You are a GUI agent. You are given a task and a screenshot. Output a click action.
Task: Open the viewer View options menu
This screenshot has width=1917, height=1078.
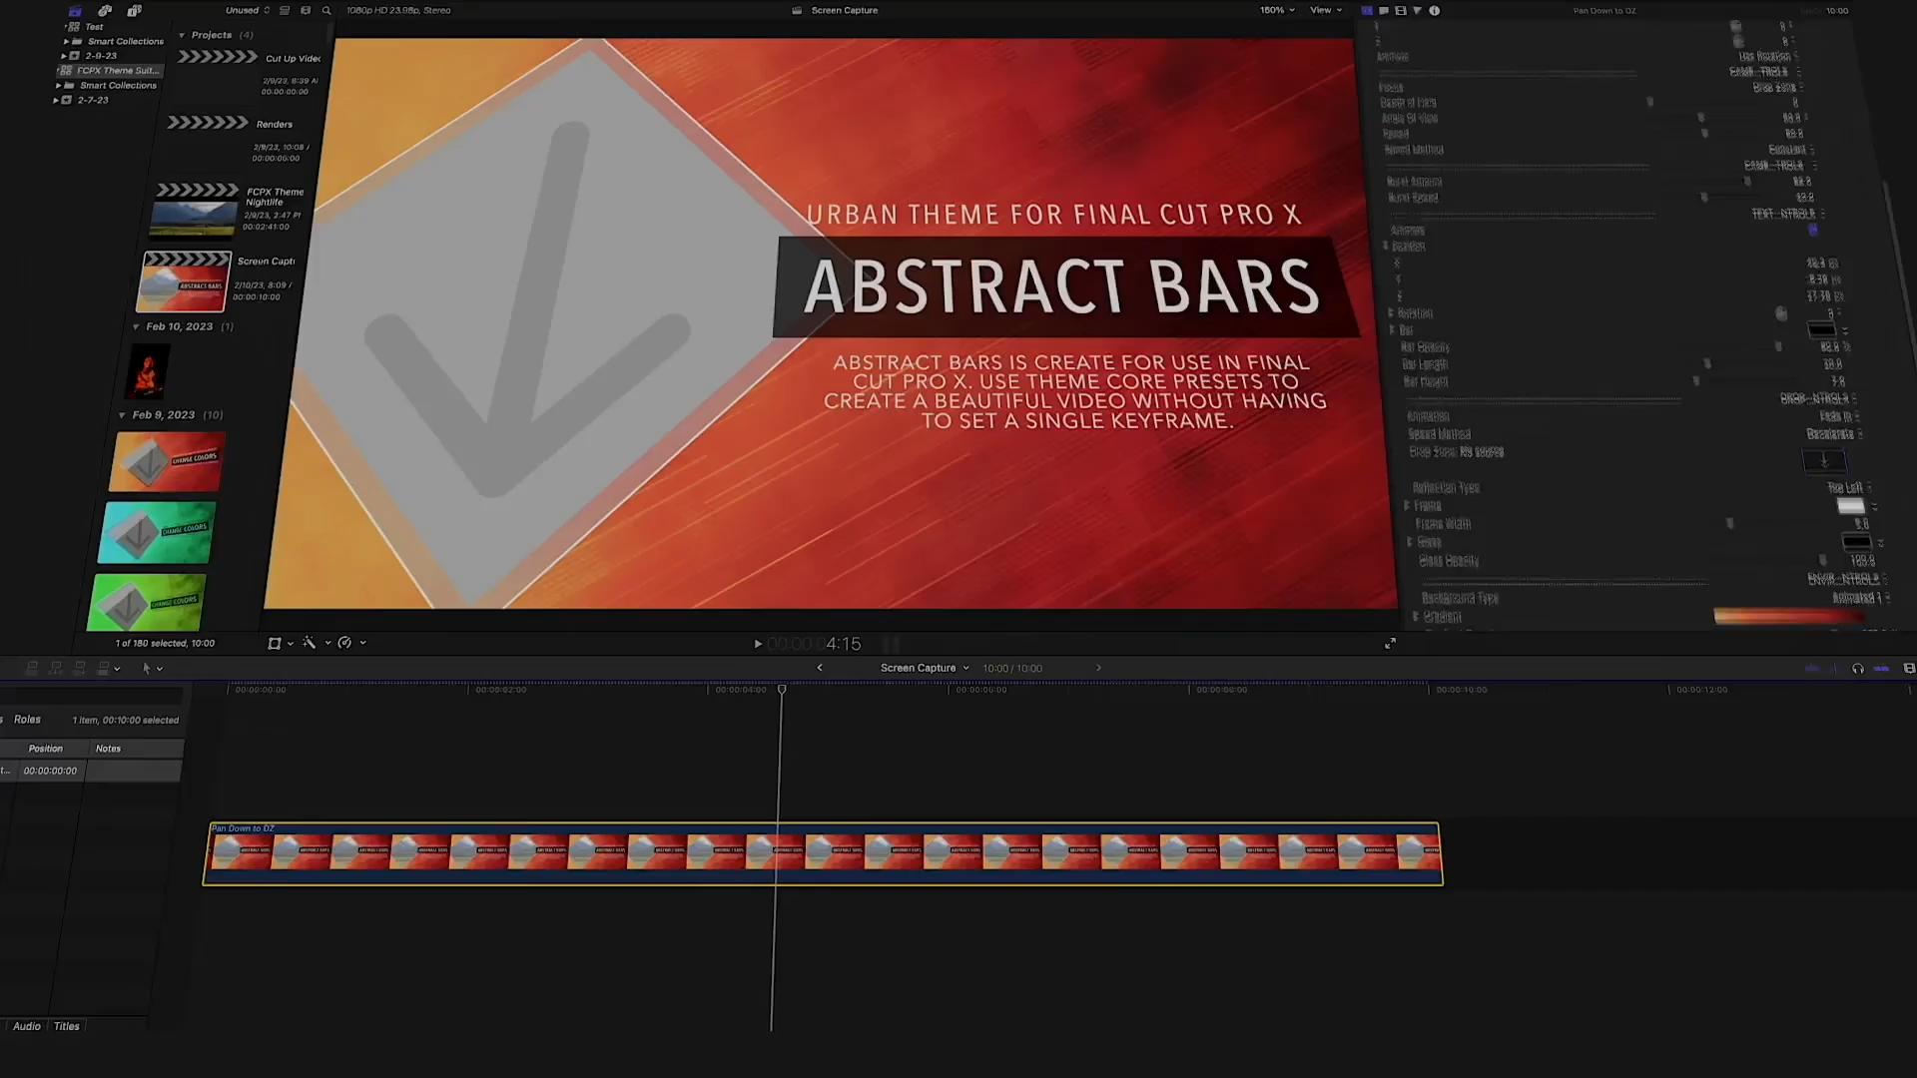[1326, 10]
